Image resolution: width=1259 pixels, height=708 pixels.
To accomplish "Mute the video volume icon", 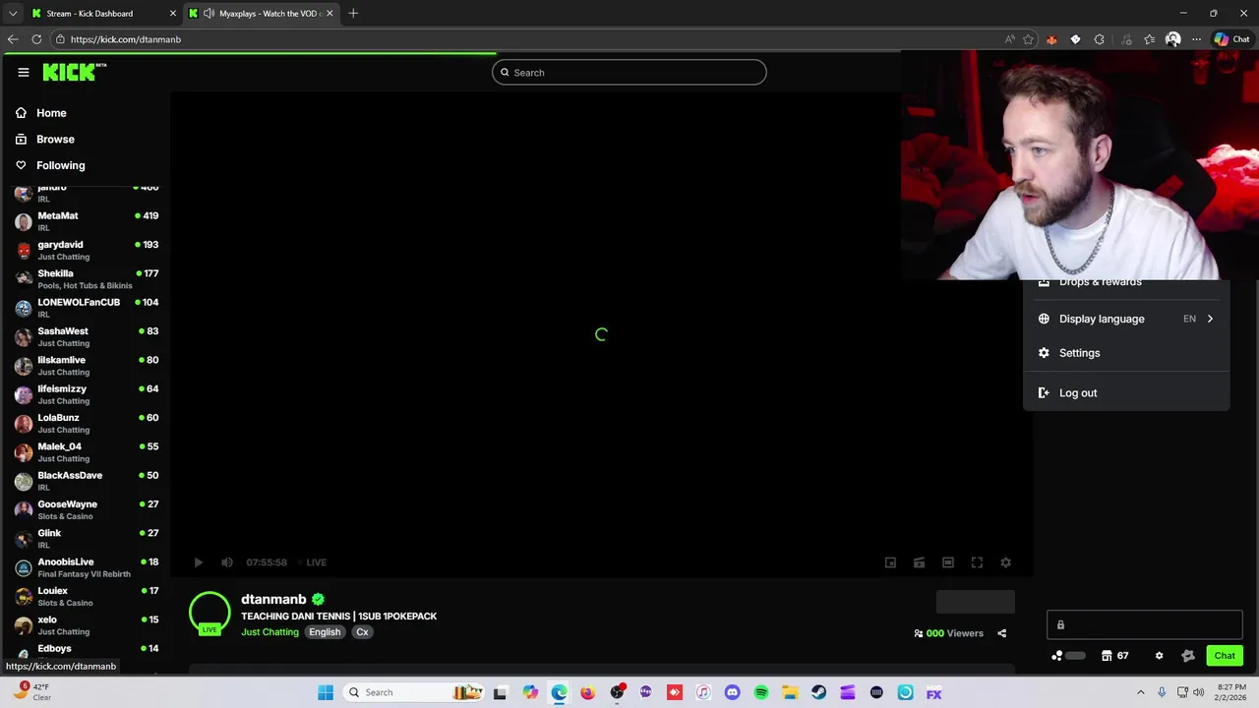I will 227,562.
